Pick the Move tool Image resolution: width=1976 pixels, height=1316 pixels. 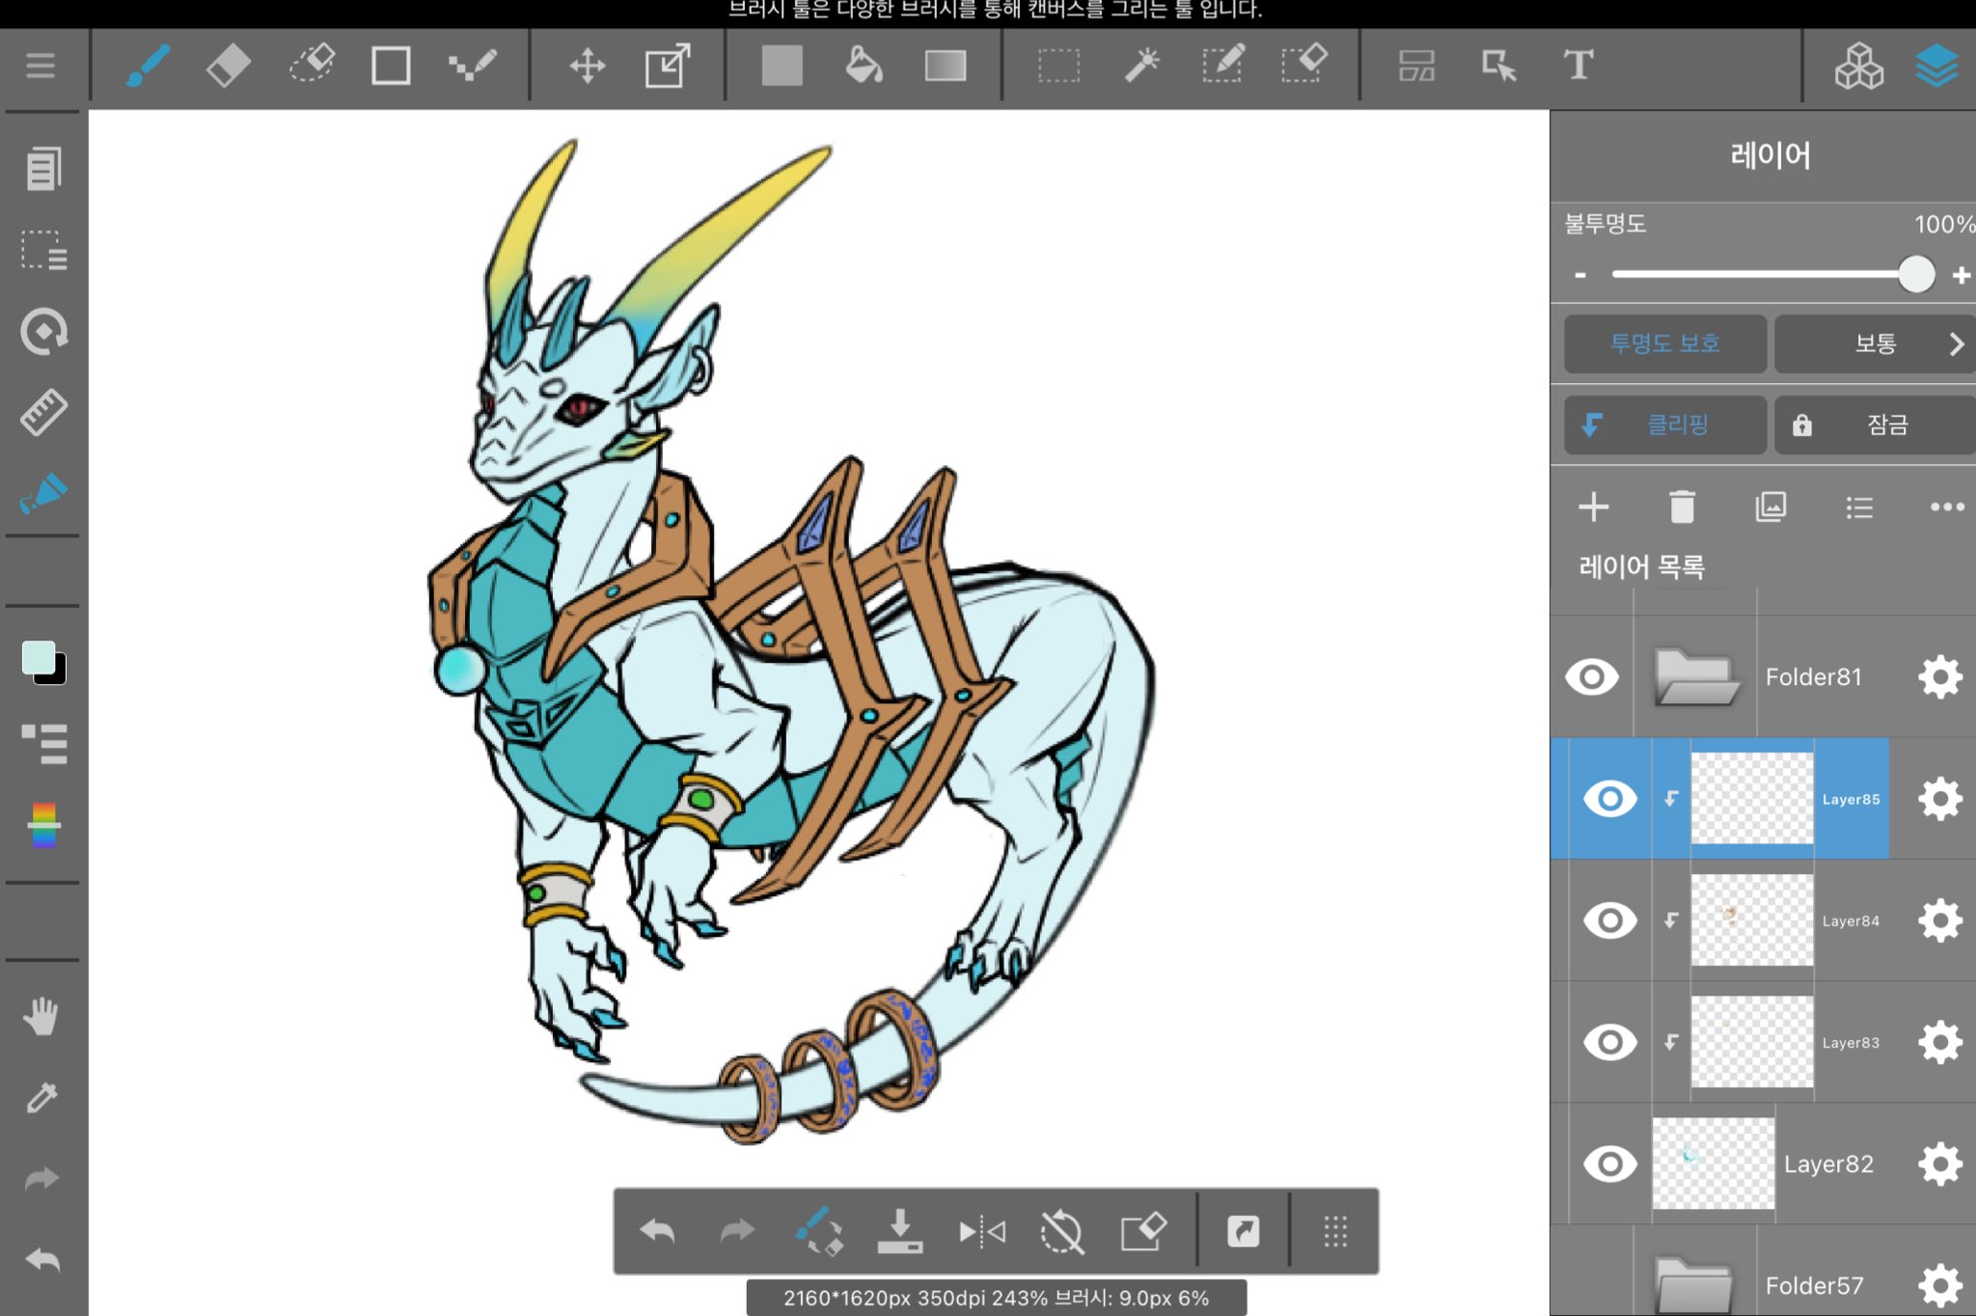point(587,66)
